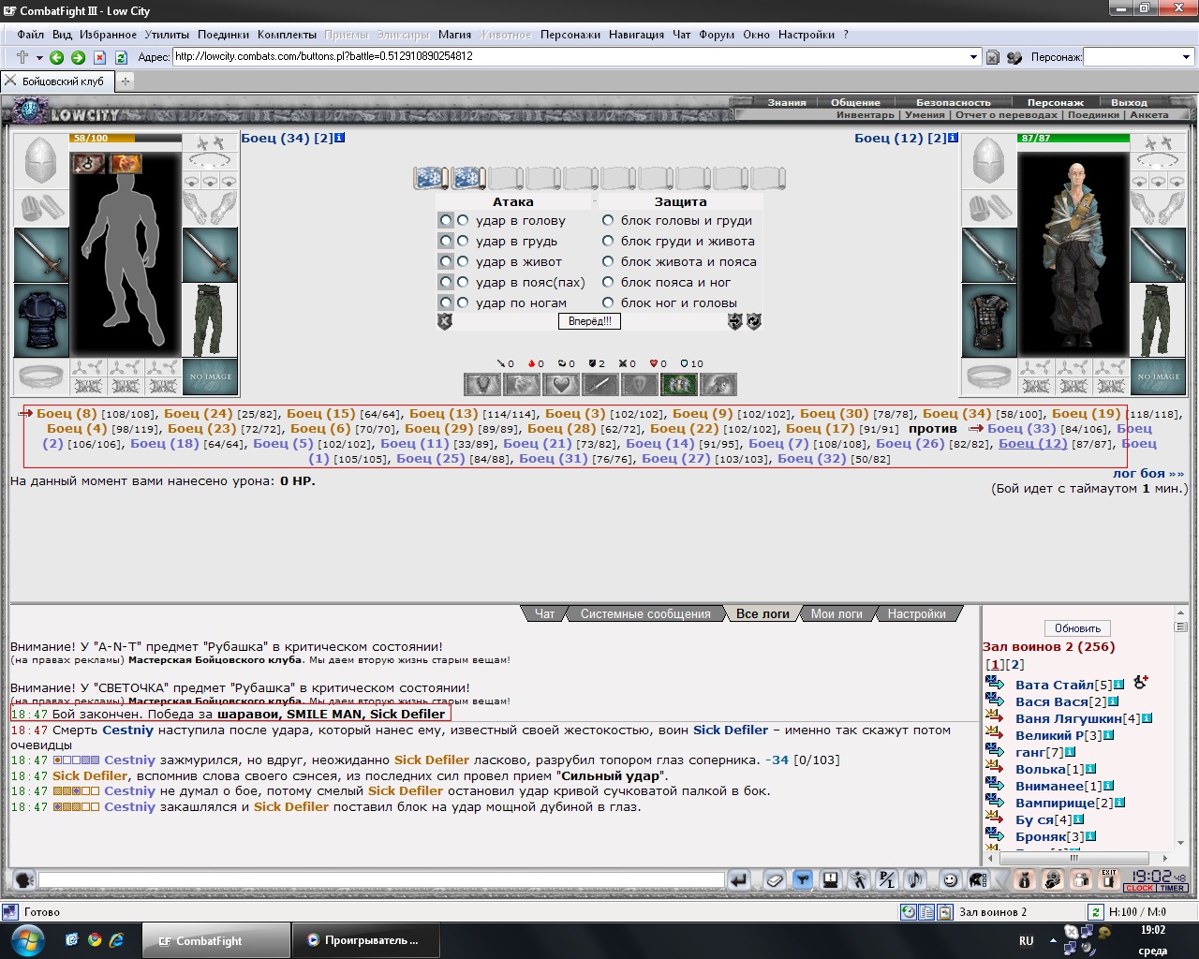Click the Обновить button above player list
This screenshot has width=1199, height=959.
pyautogui.click(x=1077, y=628)
